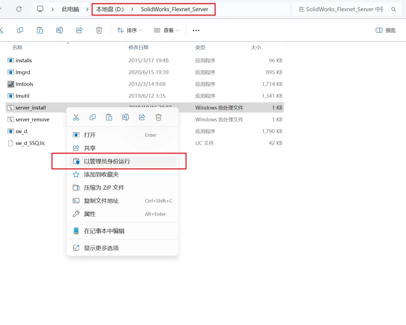406x325 pixels.
Task: Sort by the 修改日期 column header
Action: (x=138, y=47)
